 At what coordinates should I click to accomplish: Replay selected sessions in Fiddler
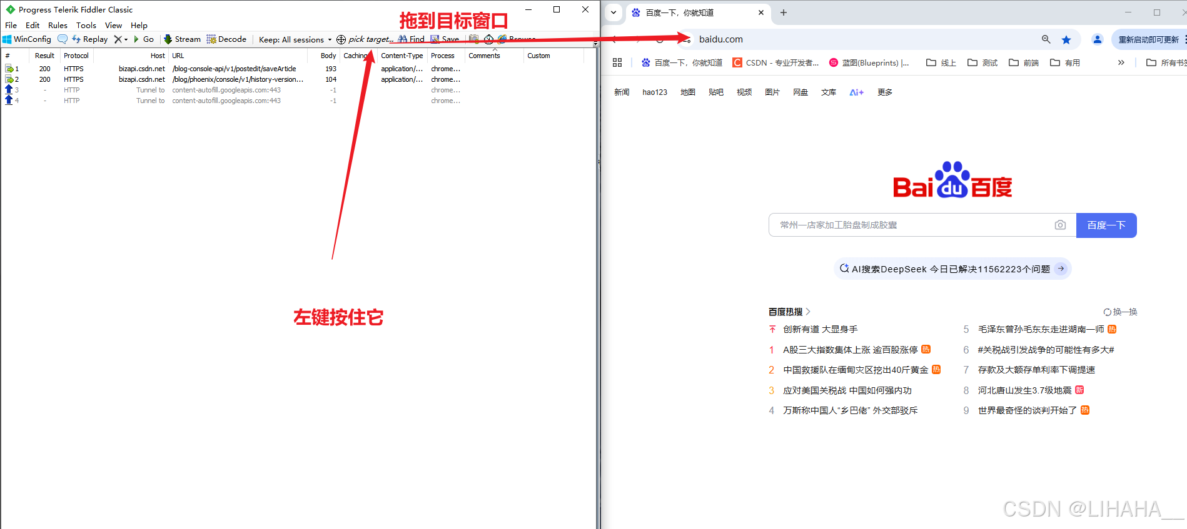(x=89, y=39)
